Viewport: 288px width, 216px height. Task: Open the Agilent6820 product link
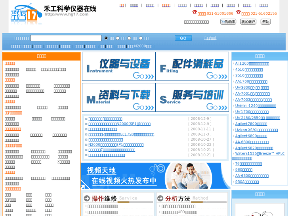(x=254, y=148)
